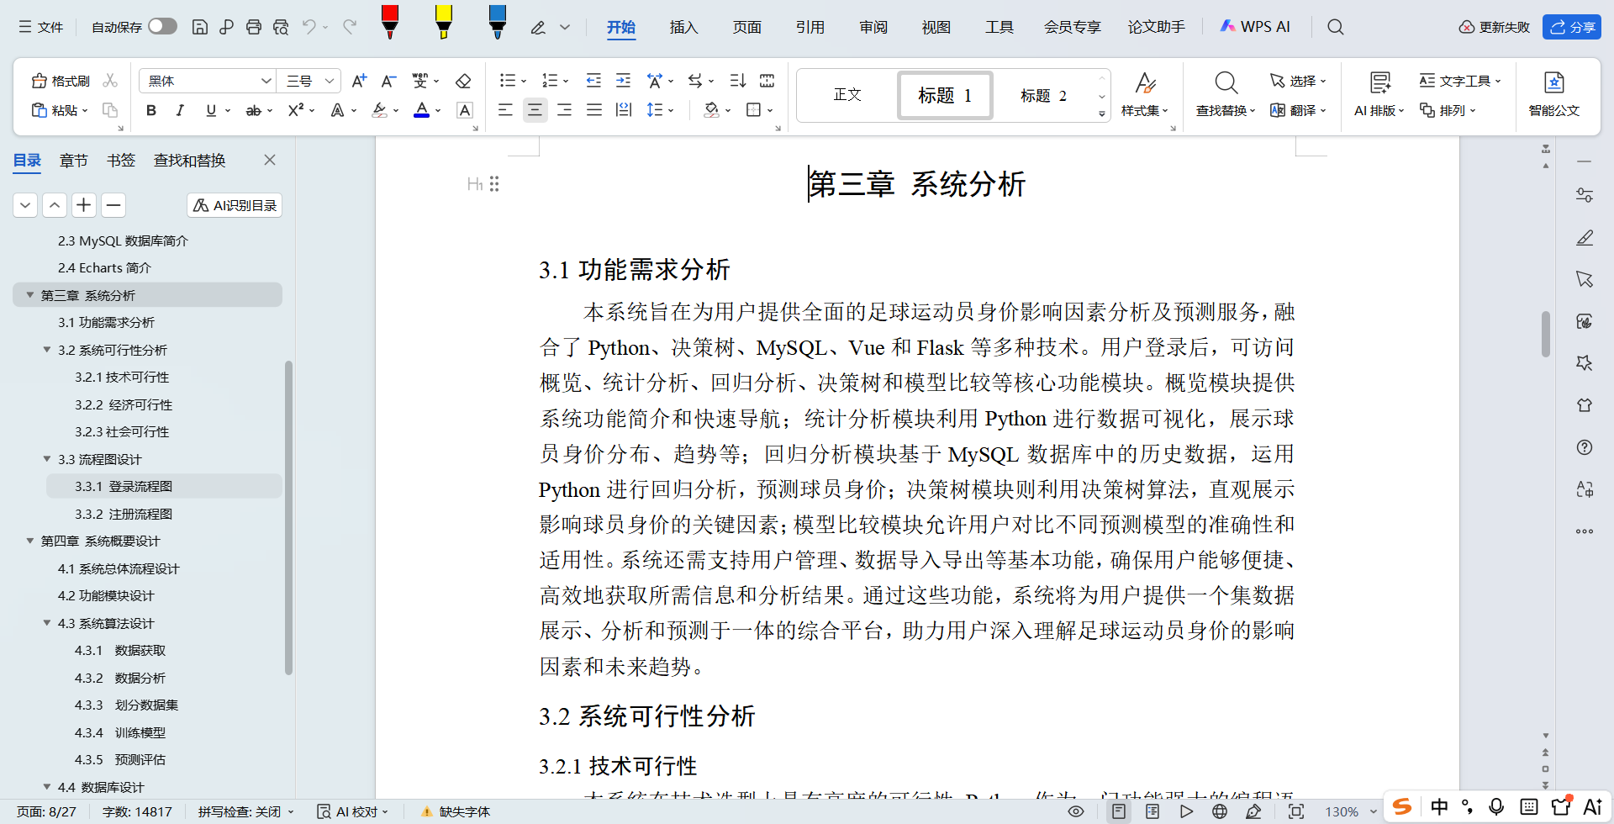Close the navigation pane with X
The height and width of the screenshot is (824, 1614).
click(x=270, y=160)
